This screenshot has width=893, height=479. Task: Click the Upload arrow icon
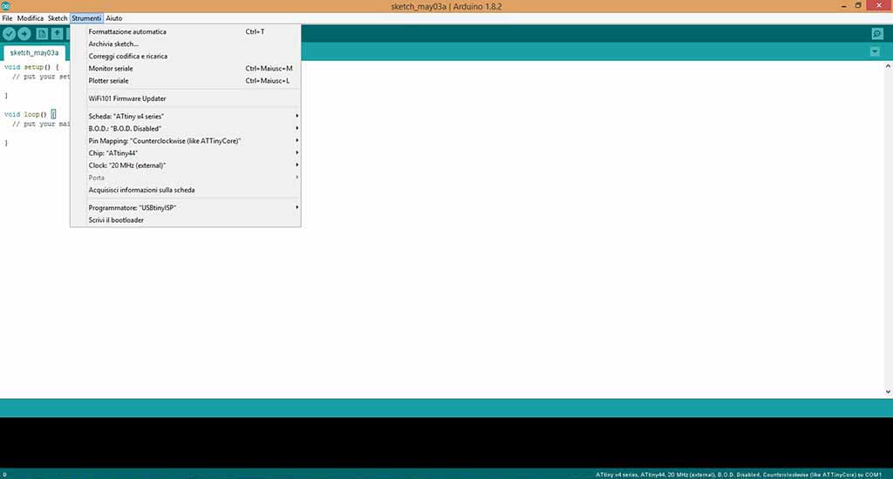(x=24, y=34)
